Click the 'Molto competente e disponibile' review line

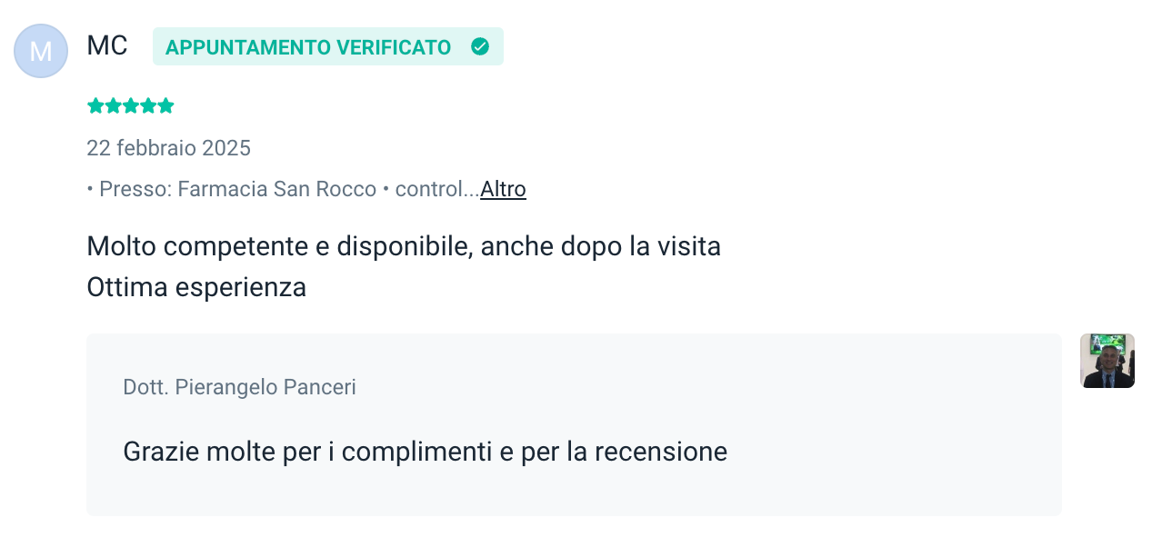[403, 246]
